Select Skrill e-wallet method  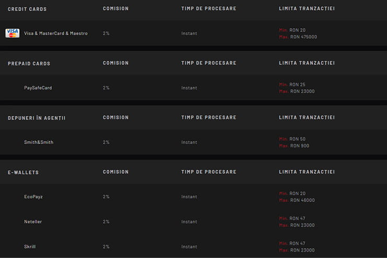(x=30, y=247)
